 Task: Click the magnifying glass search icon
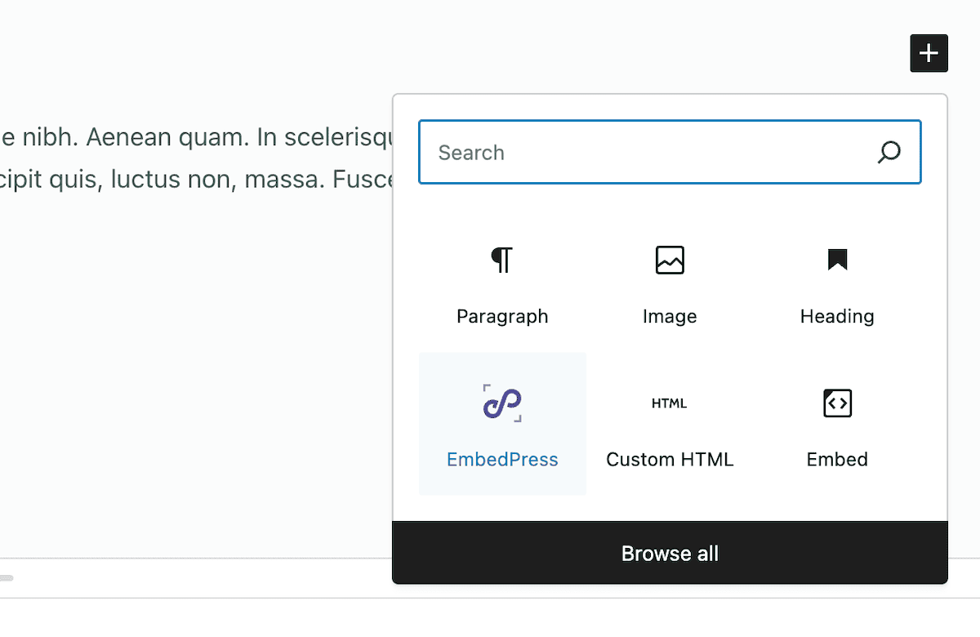(889, 152)
